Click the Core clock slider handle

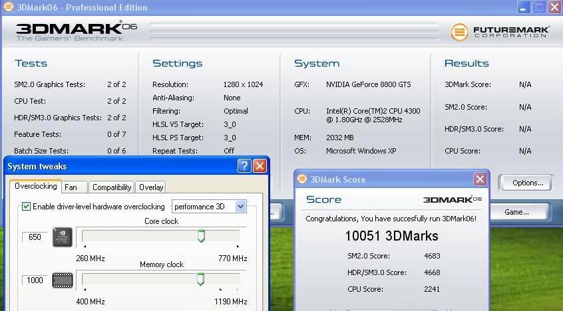[x=201, y=236]
